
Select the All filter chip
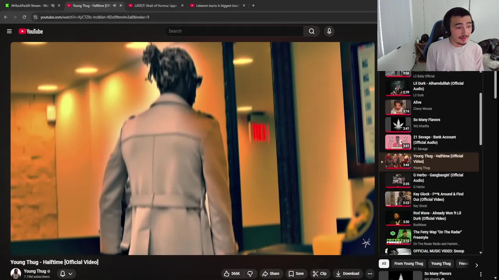384,264
